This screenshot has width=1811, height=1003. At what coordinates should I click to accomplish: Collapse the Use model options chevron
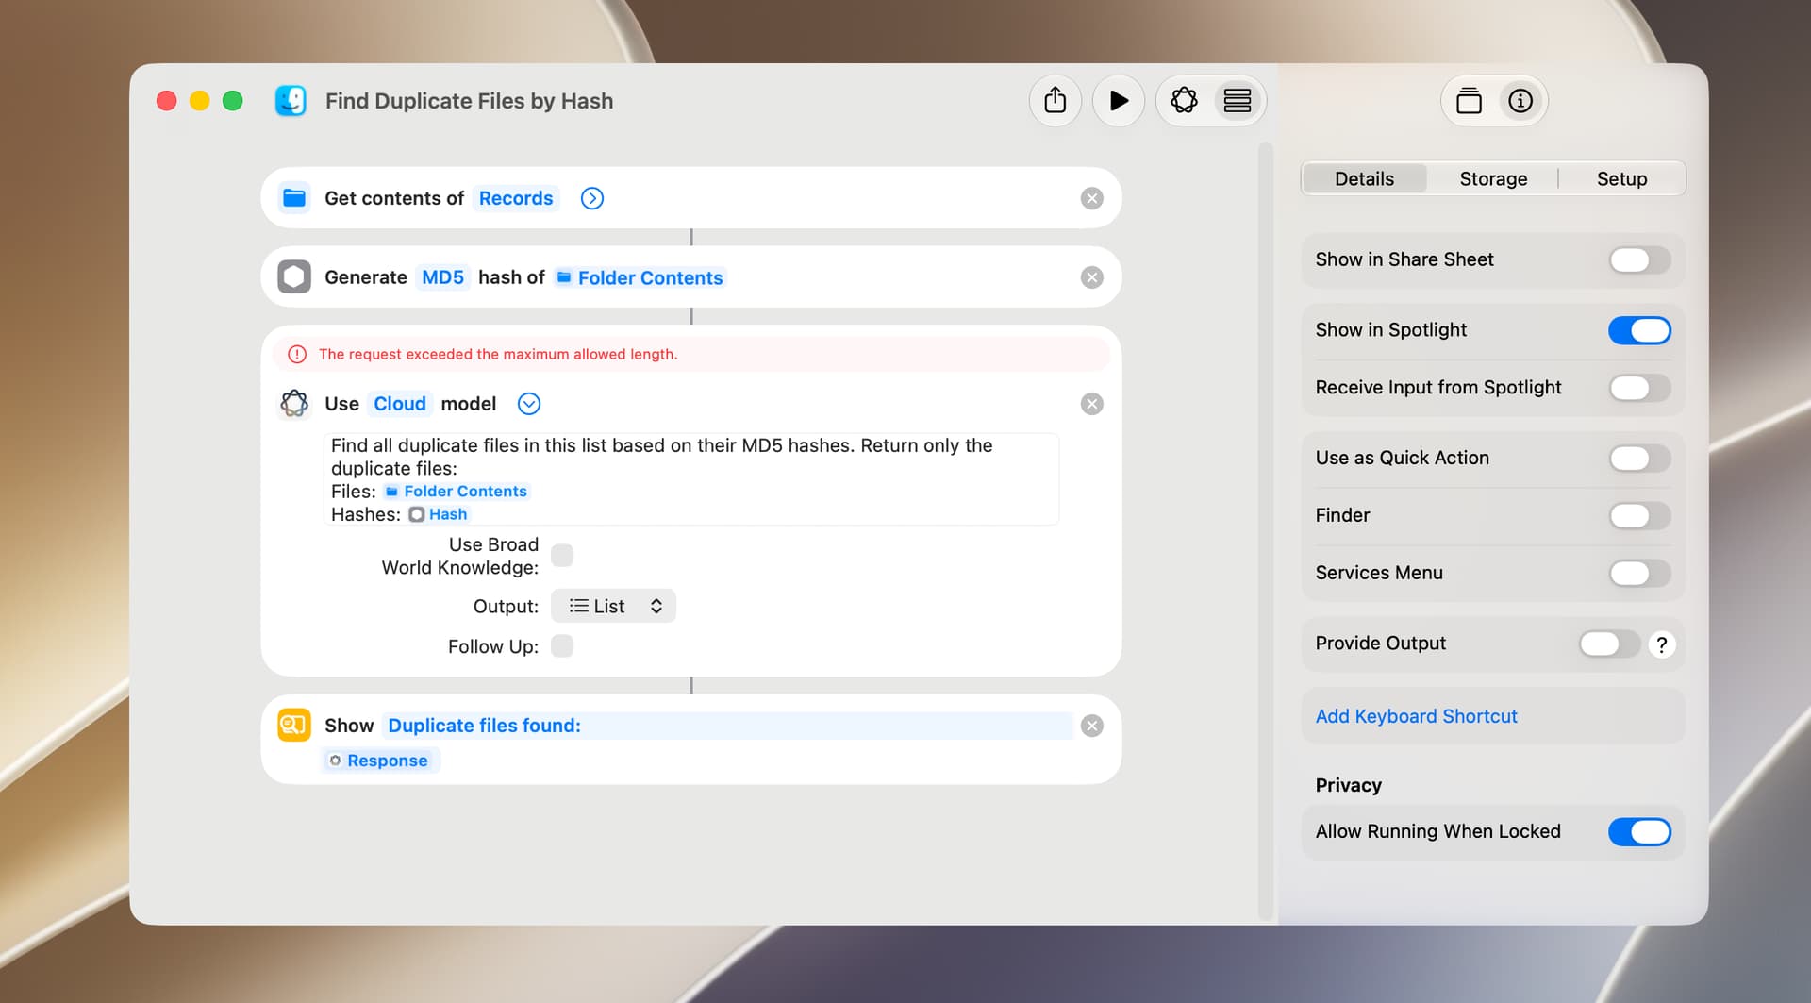point(529,404)
